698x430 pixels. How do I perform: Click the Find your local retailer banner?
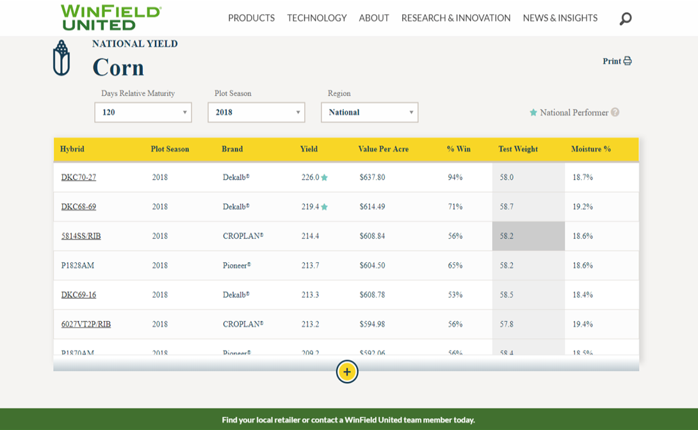[x=348, y=420]
